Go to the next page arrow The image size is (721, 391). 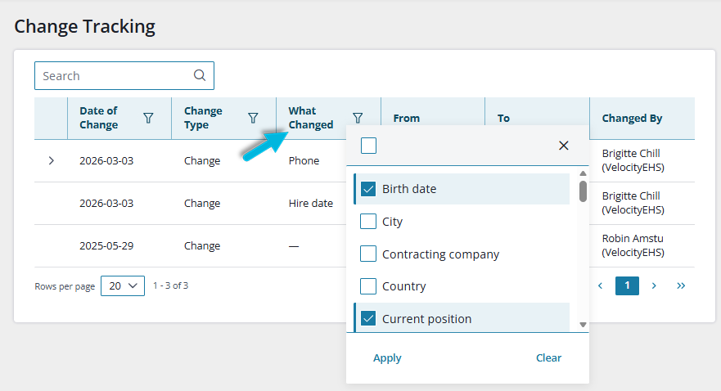[x=654, y=285]
